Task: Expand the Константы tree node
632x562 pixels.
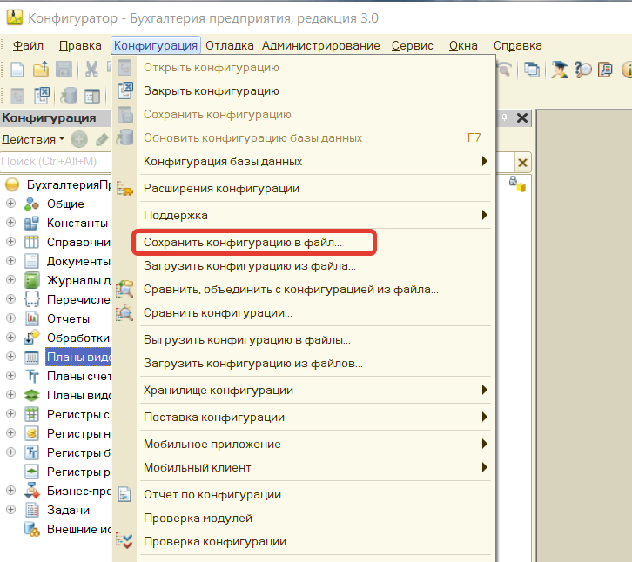Action: click(x=10, y=223)
